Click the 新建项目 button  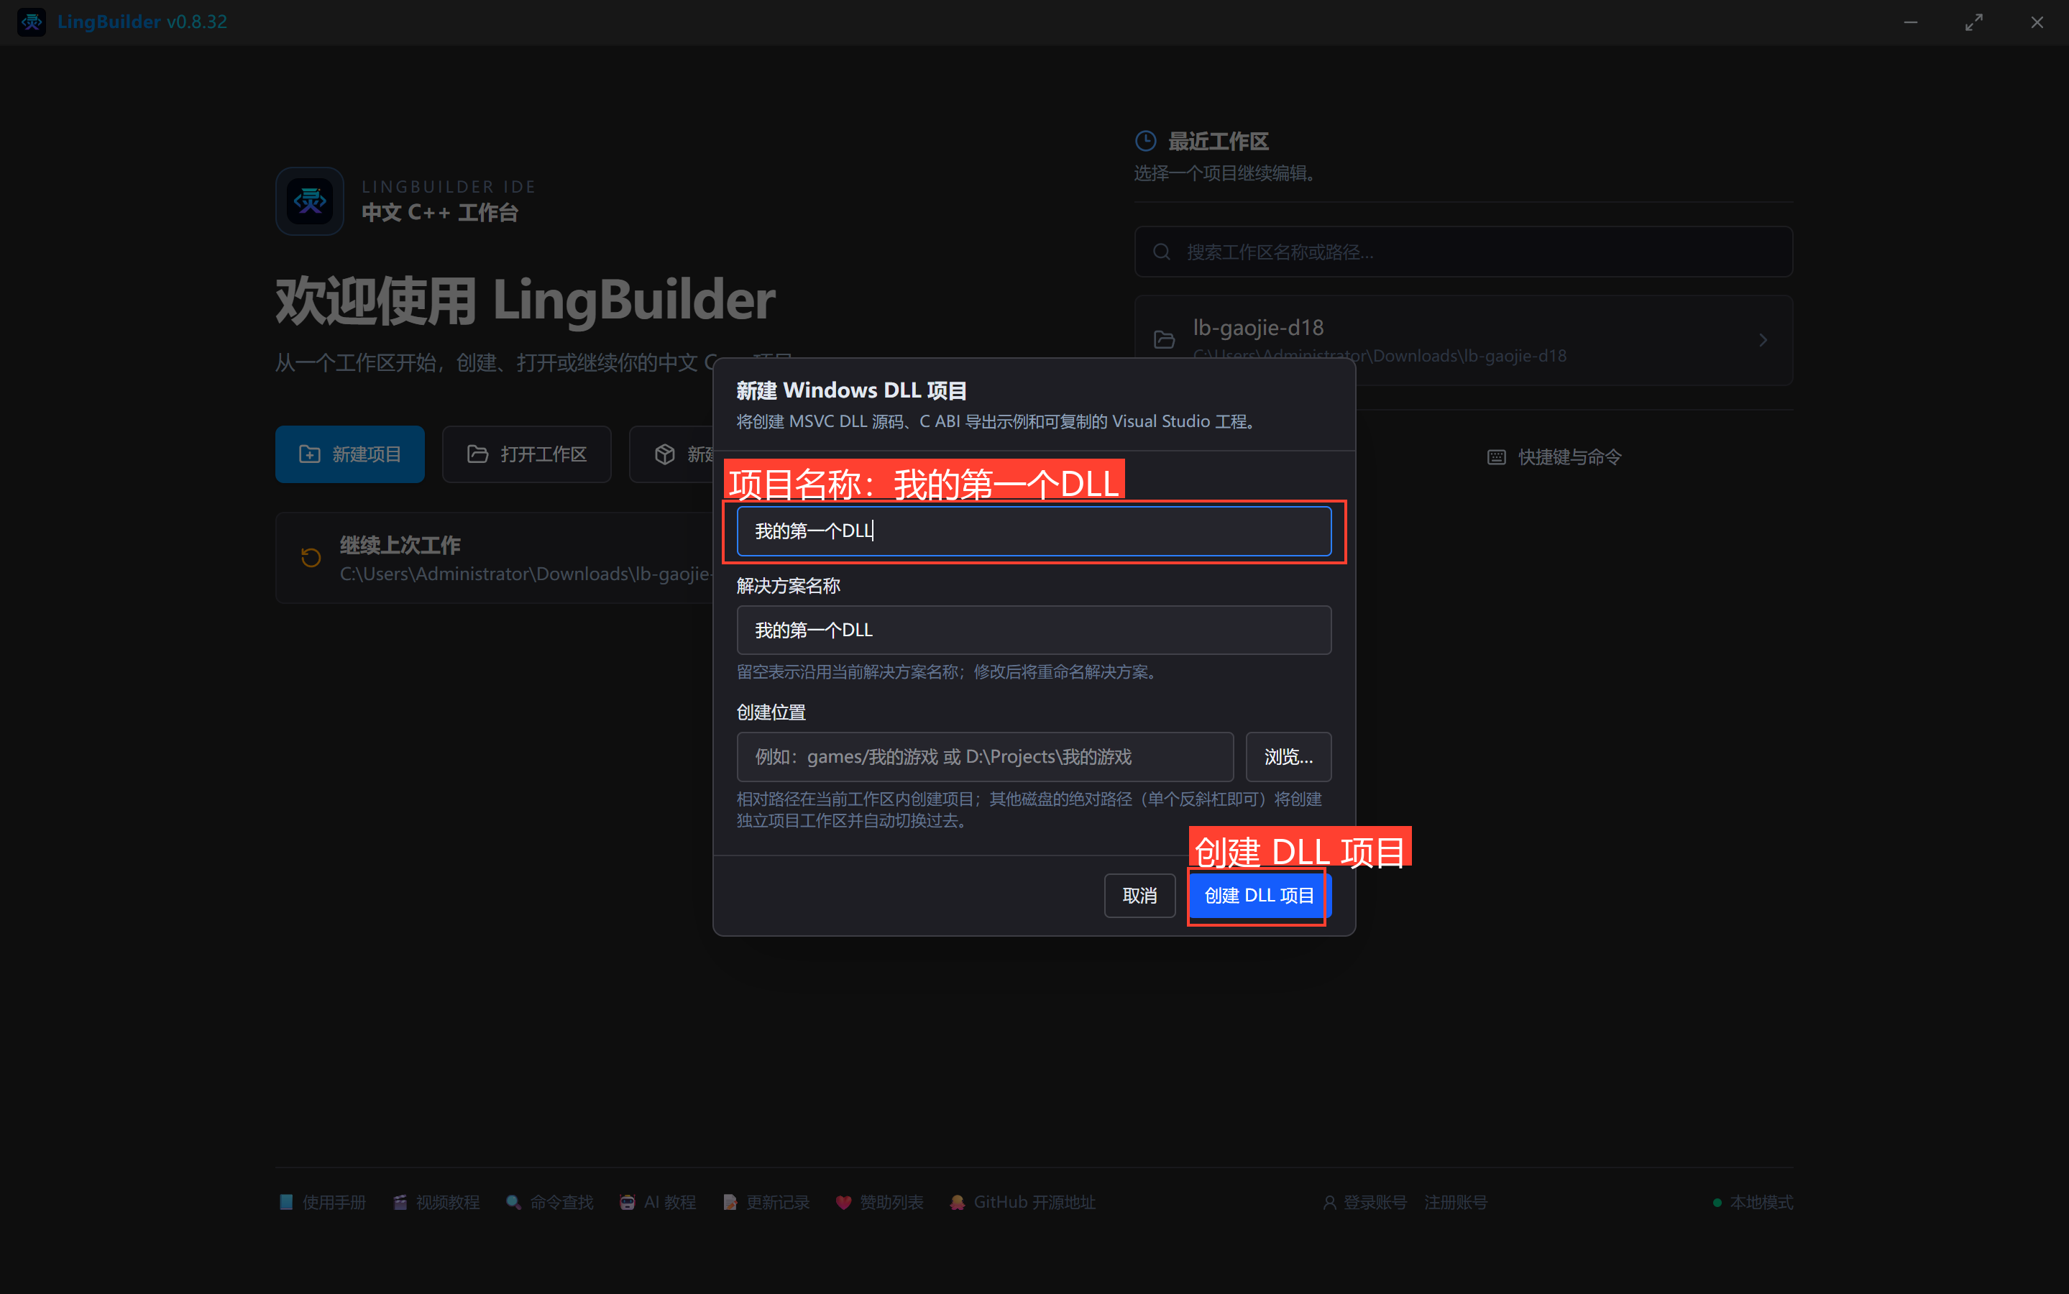(350, 454)
